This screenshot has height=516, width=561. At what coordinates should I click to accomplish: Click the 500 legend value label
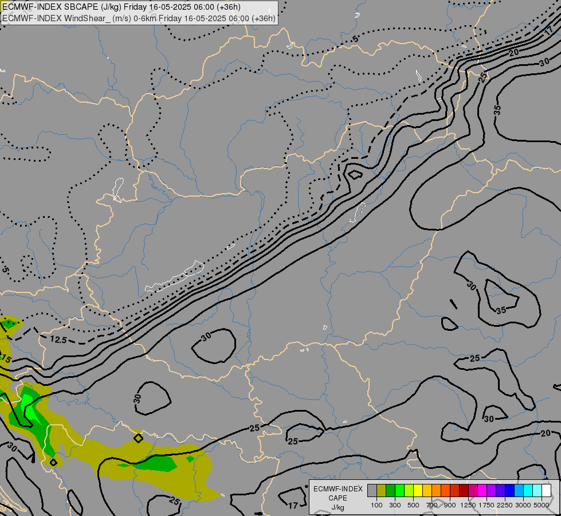click(413, 505)
